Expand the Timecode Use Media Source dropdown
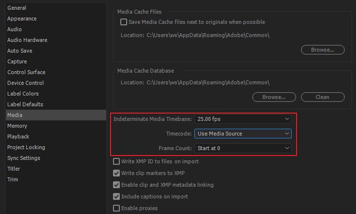This screenshot has width=356, height=214. click(x=243, y=134)
